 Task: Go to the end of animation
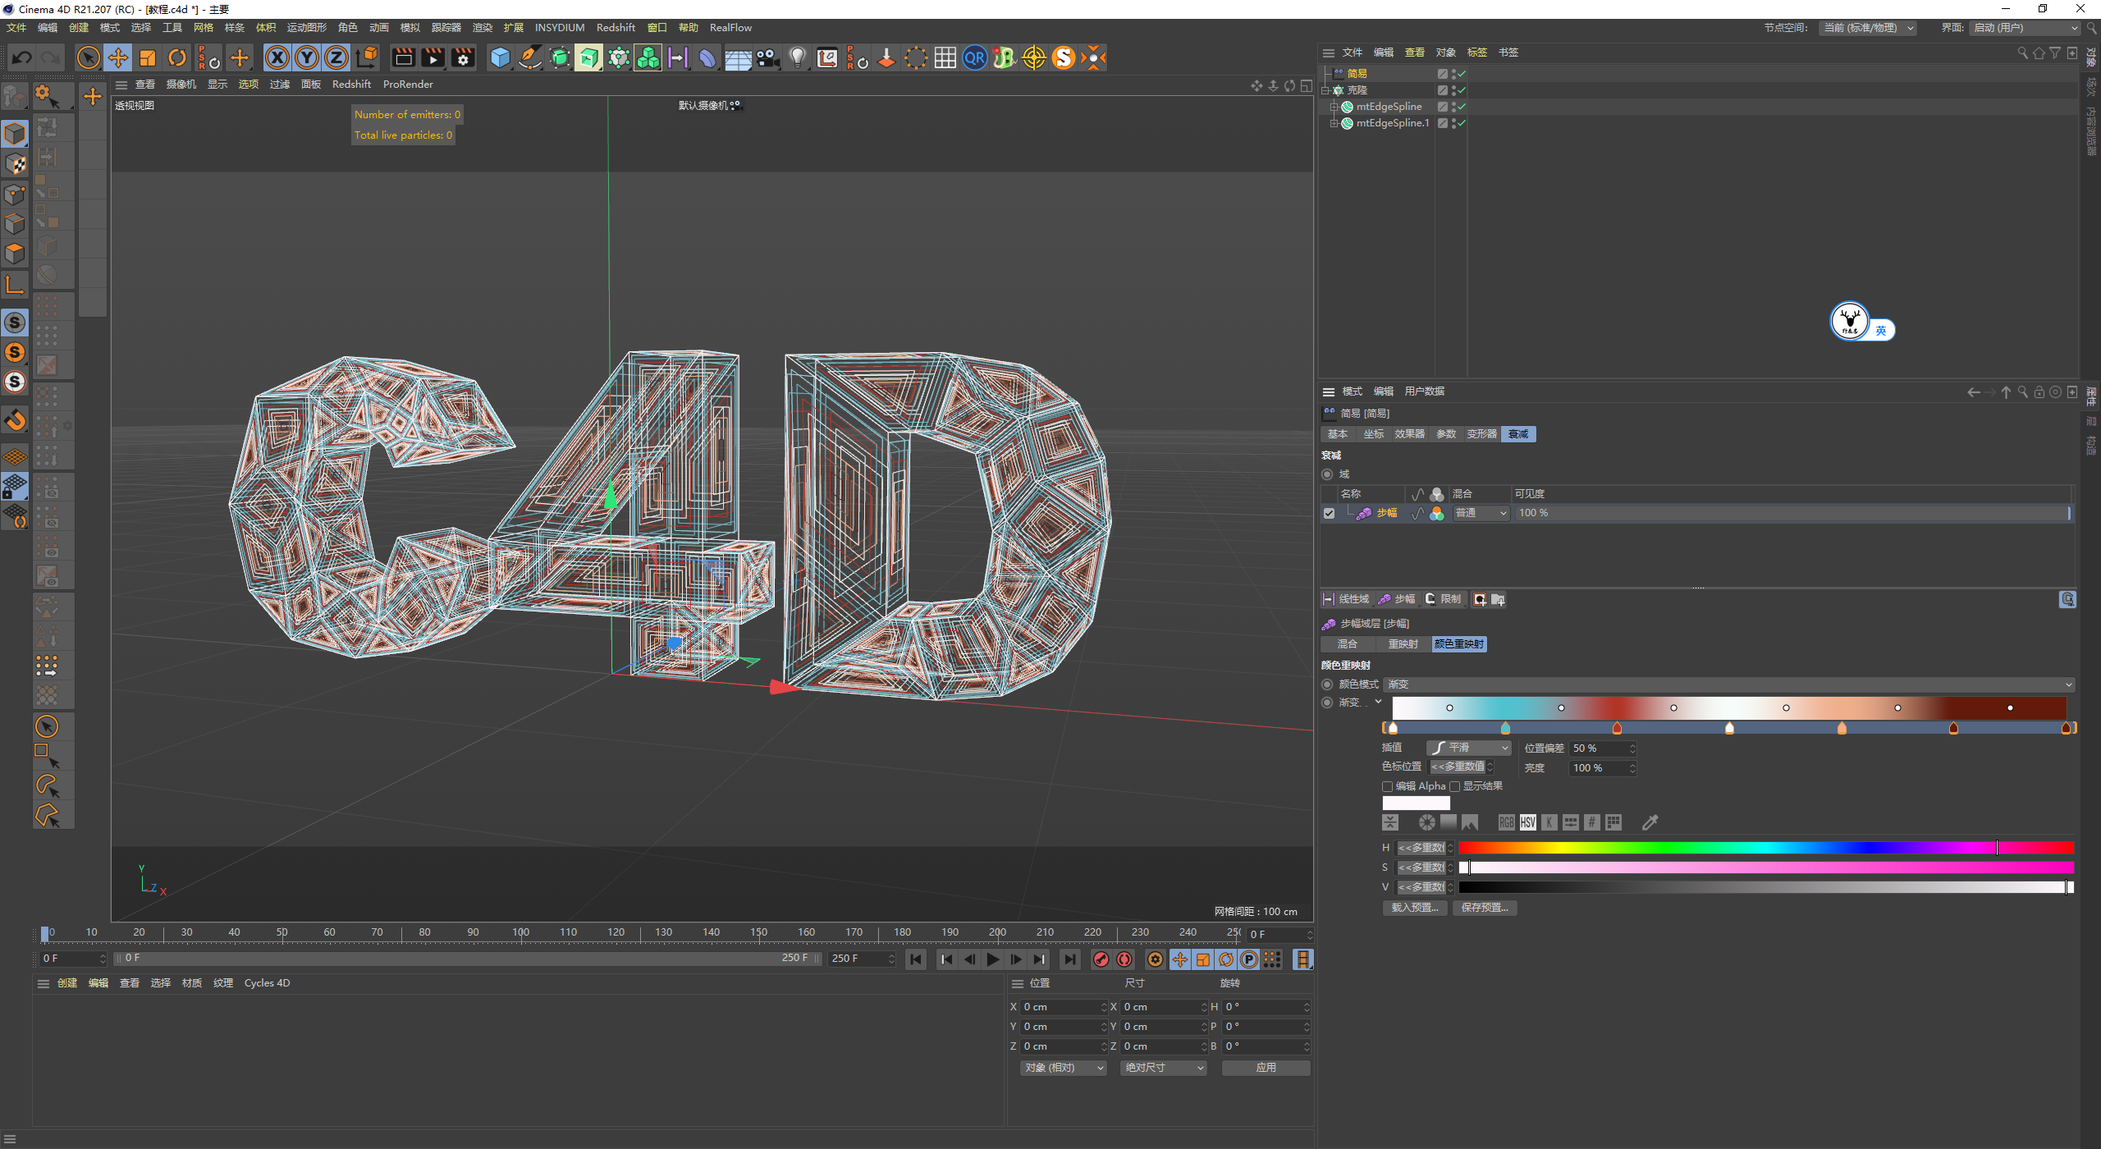coord(1069,959)
